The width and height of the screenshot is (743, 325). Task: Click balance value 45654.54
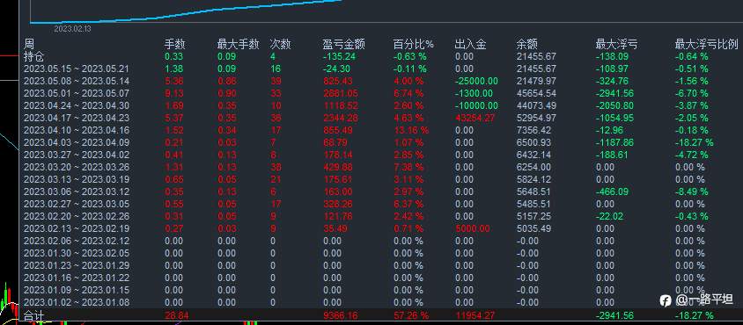tap(536, 94)
